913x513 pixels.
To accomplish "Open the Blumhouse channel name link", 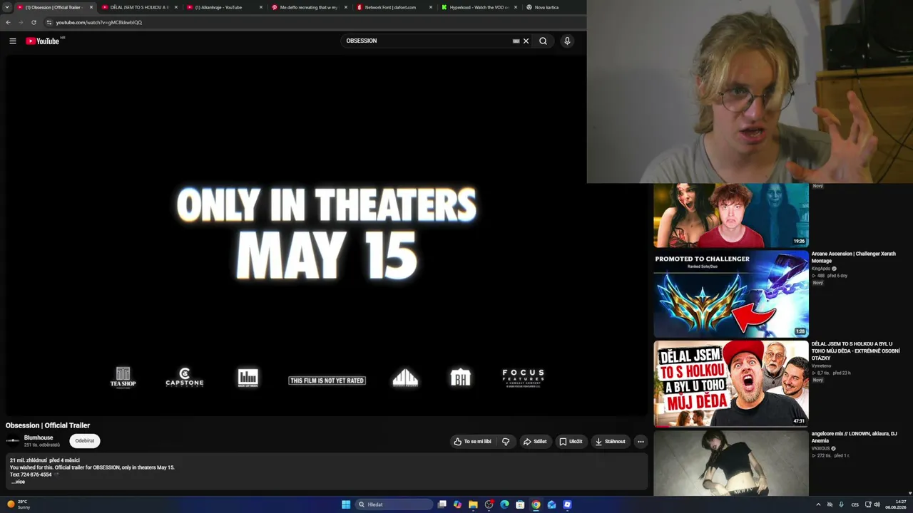I will [x=39, y=437].
